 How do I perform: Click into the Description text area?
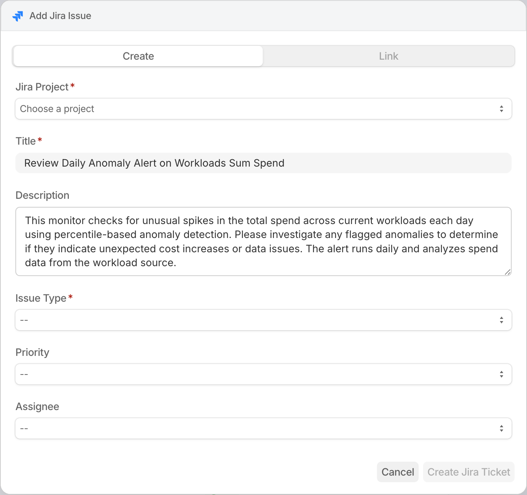pos(263,242)
